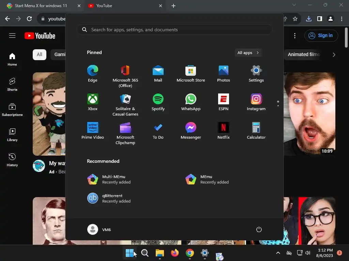Viewport: 349px width, 261px height.
Task: Click the YouTube logo
Action: point(40,36)
